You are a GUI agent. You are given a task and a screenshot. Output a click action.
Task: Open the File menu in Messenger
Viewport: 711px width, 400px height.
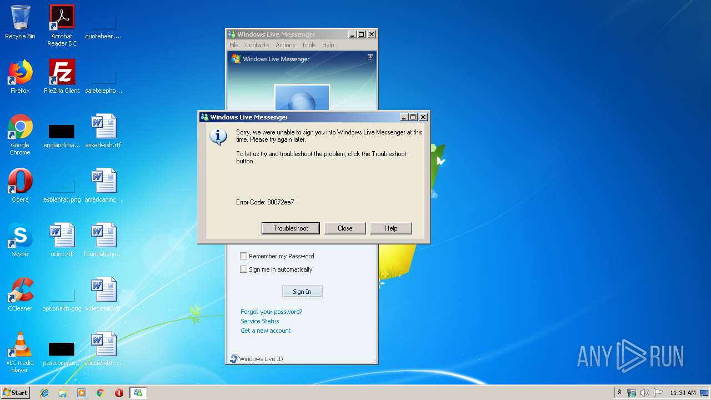click(x=234, y=45)
